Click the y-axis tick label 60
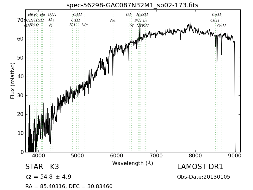The width and height of the screenshot is (253, 190). tap(20, 39)
